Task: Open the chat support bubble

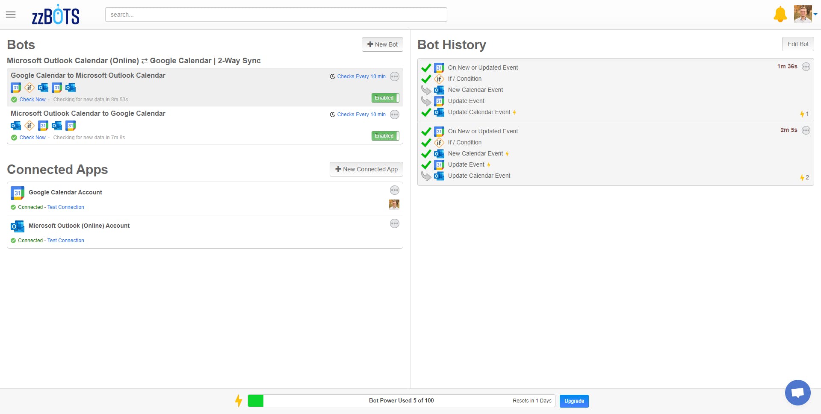Action: click(797, 392)
